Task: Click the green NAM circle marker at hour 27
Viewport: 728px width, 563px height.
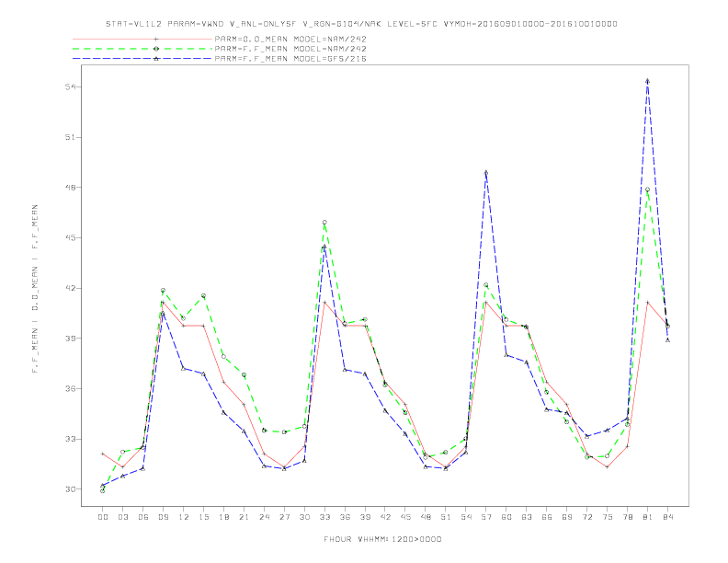Action: (x=284, y=432)
